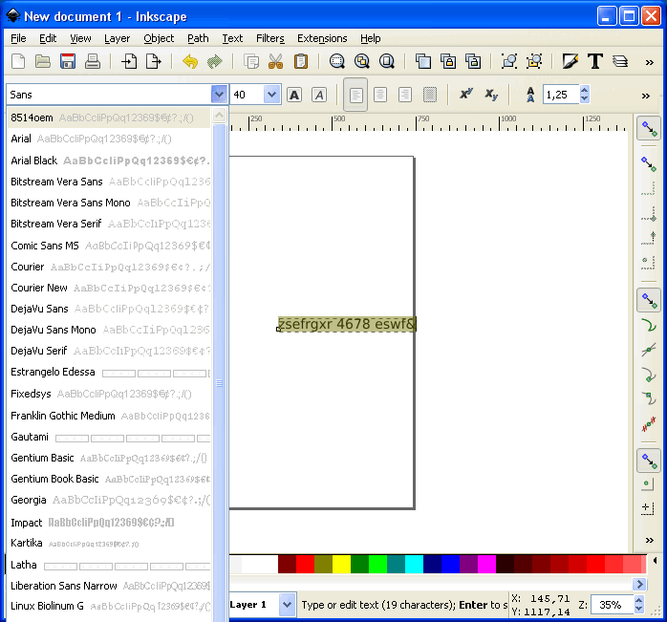Open the font size dropdown arrow
This screenshot has height=622, width=667.
(x=271, y=95)
